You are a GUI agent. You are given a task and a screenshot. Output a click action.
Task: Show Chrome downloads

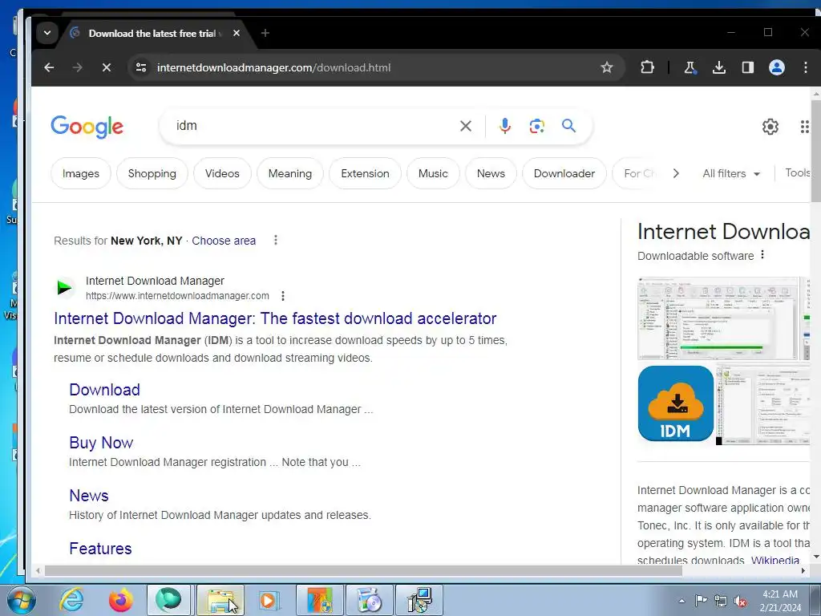click(719, 67)
